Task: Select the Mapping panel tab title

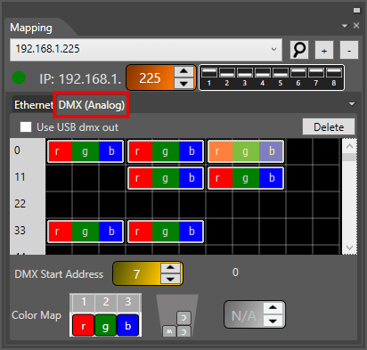Action: tap(31, 28)
